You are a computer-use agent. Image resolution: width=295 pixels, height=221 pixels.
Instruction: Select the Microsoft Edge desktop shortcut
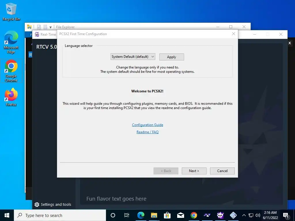pos(11,42)
